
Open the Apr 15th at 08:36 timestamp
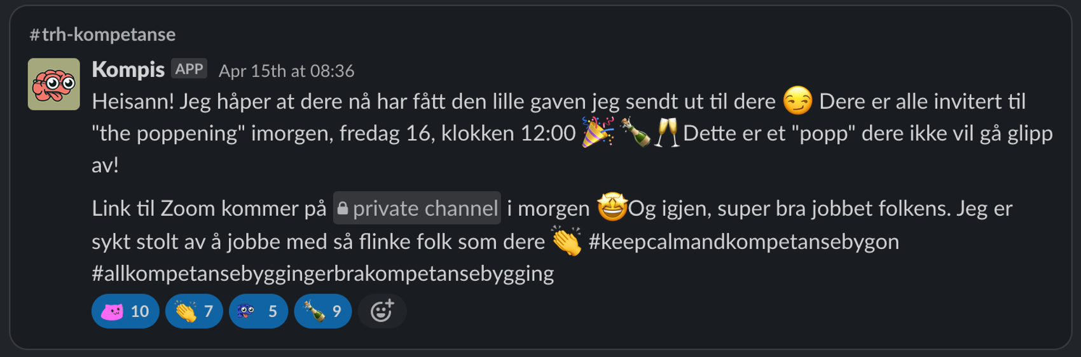(286, 71)
